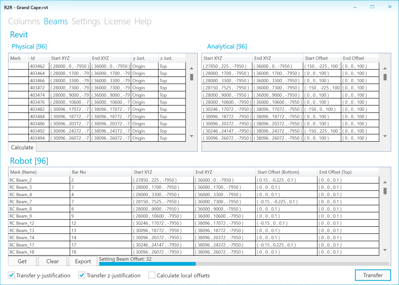Select the RC Beam_17 row in Robot table
This screenshot has width=399, height=285.
click(194, 245)
